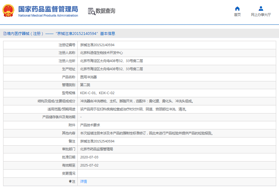The image size is (279, 188).
Task: Click the 数据查询 heading text
Action: point(105,11)
